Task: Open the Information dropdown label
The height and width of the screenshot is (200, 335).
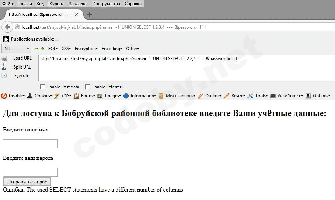Action: (143, 96)
